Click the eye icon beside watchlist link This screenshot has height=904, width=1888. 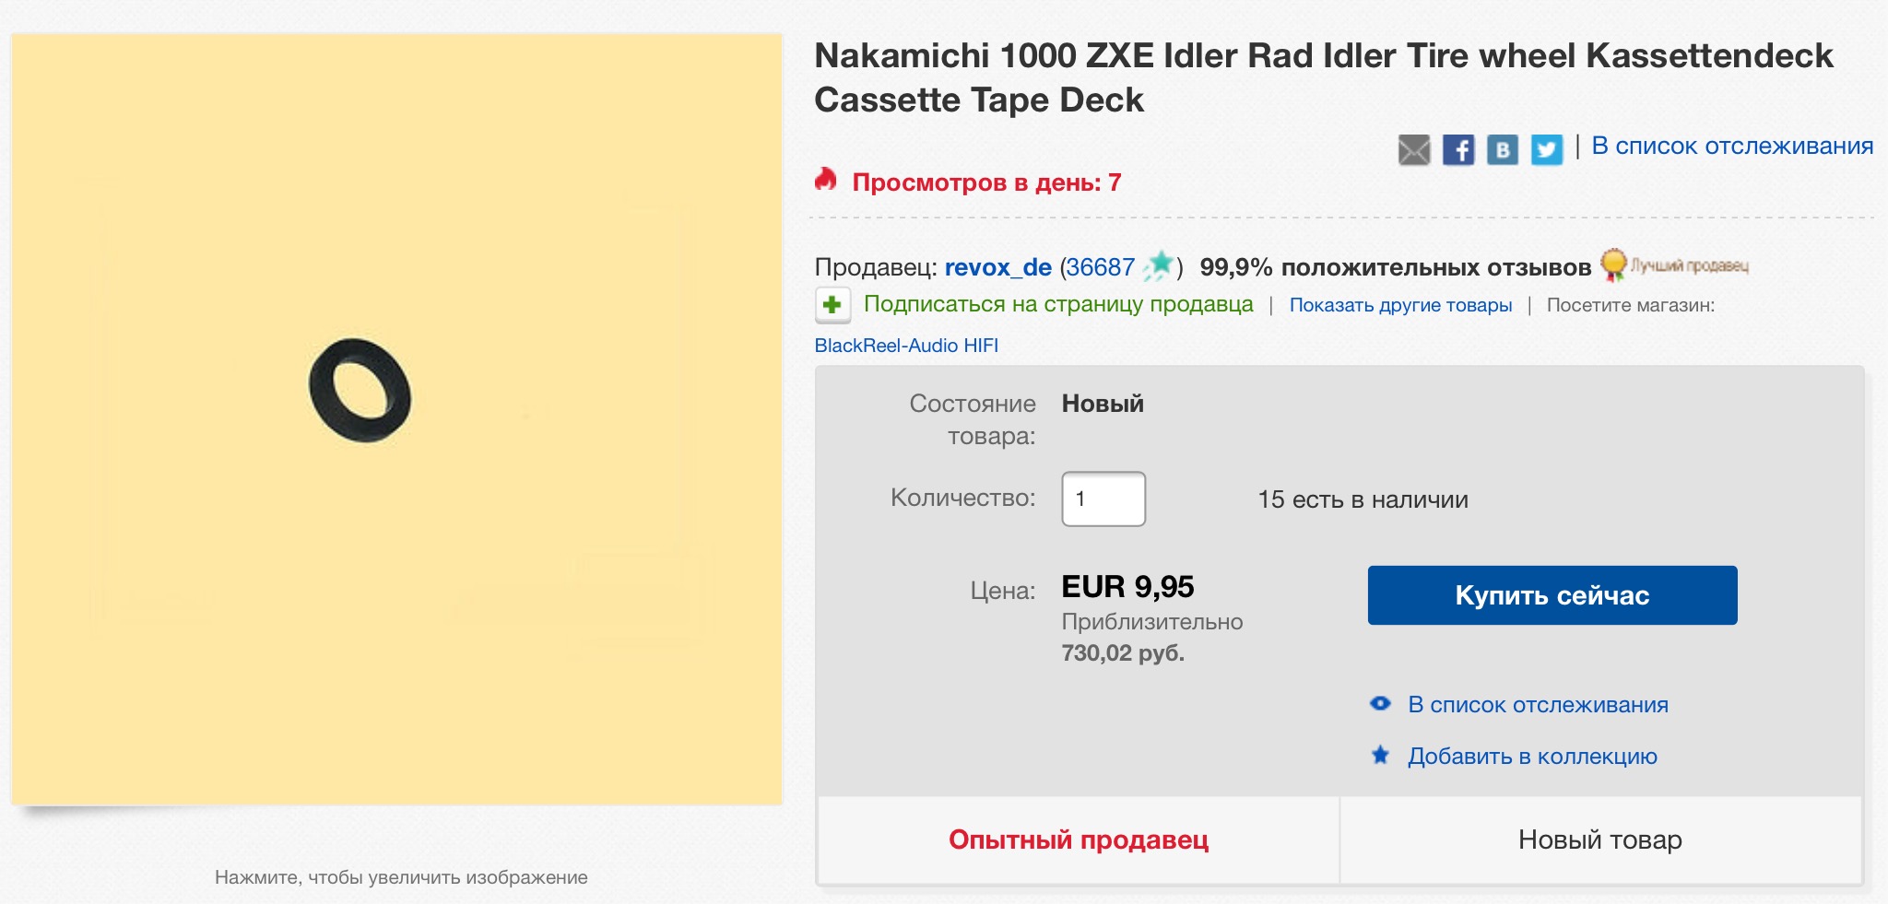(1380, 704)
